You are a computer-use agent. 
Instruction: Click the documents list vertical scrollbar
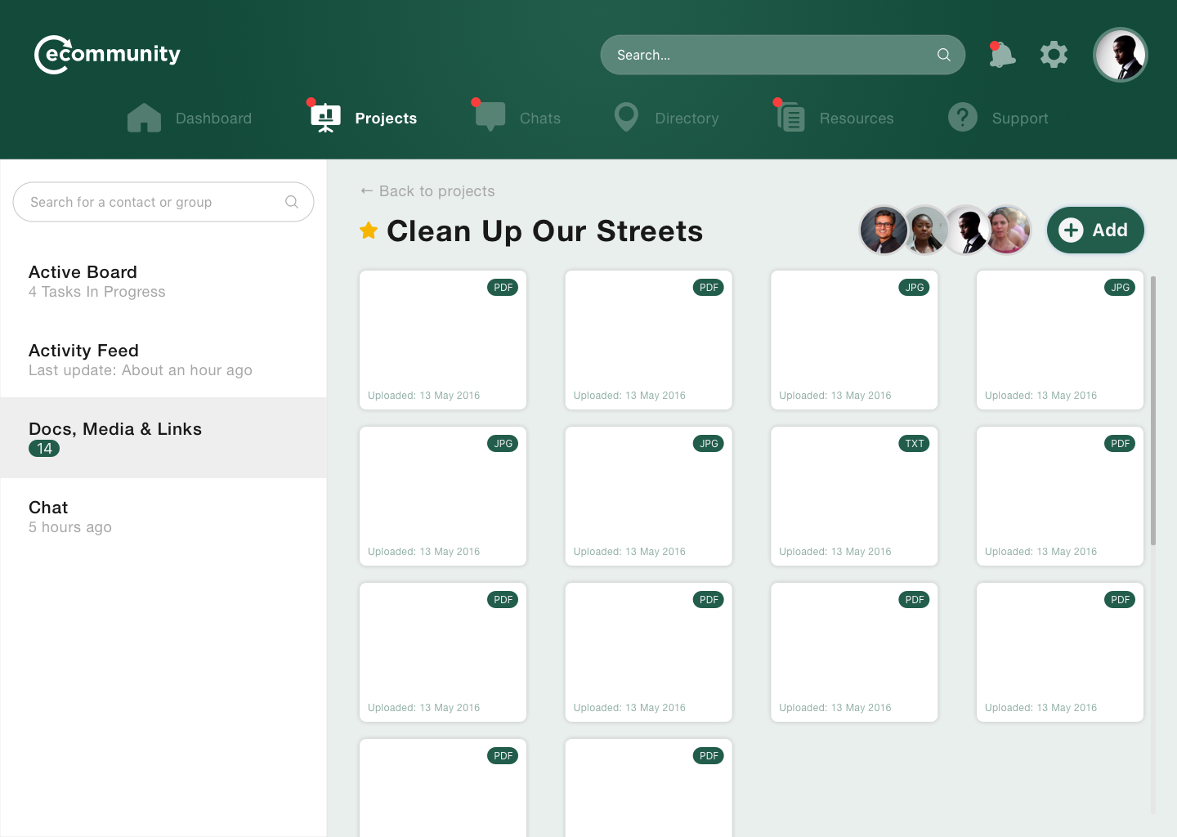point(1152,410)
